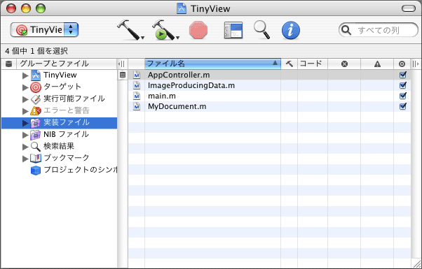The image size is (422, 269).
Task: Click the MyDocument.m file icon
Action: click(x=137, y=106)
